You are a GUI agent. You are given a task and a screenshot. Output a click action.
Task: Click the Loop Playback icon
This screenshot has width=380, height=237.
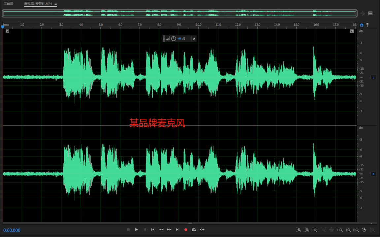tap(194, 229)
